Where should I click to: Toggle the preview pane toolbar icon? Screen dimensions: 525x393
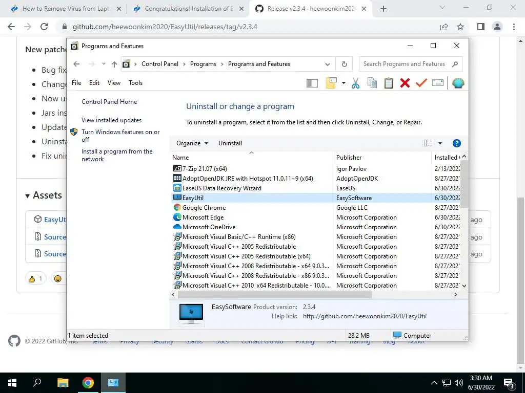click(x=312, y=83)
